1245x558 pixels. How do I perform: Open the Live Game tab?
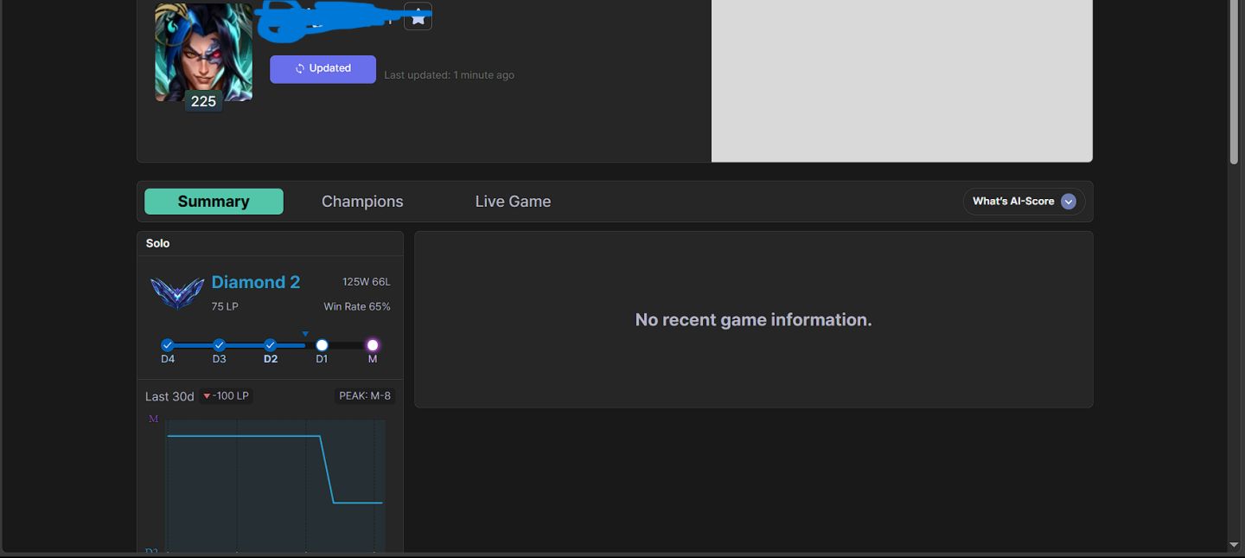tap(513, 202)
